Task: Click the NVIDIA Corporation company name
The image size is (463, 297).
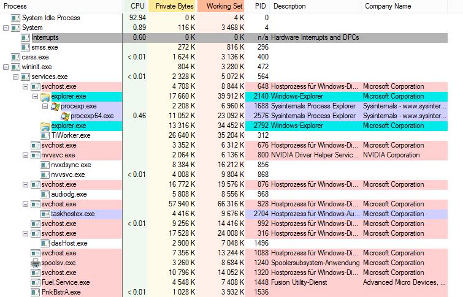Action: 391,156
